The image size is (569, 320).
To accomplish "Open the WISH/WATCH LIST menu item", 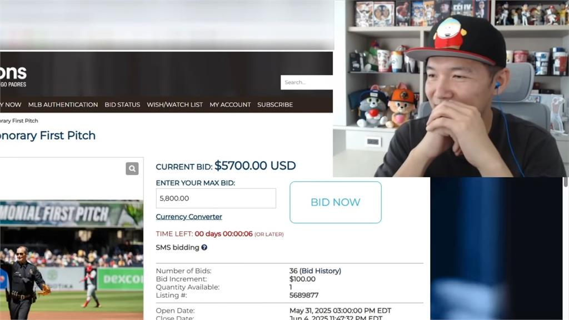I will (x=174, y=104).
